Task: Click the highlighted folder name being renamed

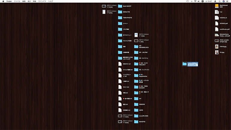Action: point(192,64)
